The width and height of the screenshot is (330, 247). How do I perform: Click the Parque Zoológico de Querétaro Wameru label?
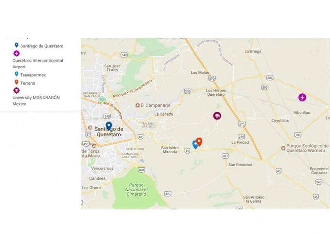click(x=307, y=148)
